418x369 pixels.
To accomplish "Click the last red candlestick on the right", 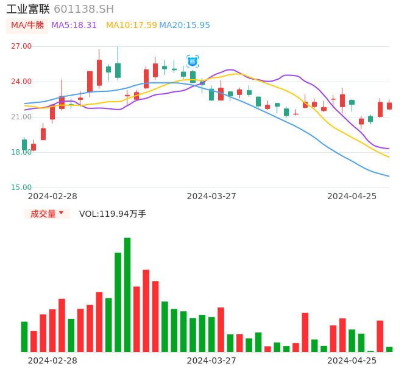I will [x=389, y=106].
